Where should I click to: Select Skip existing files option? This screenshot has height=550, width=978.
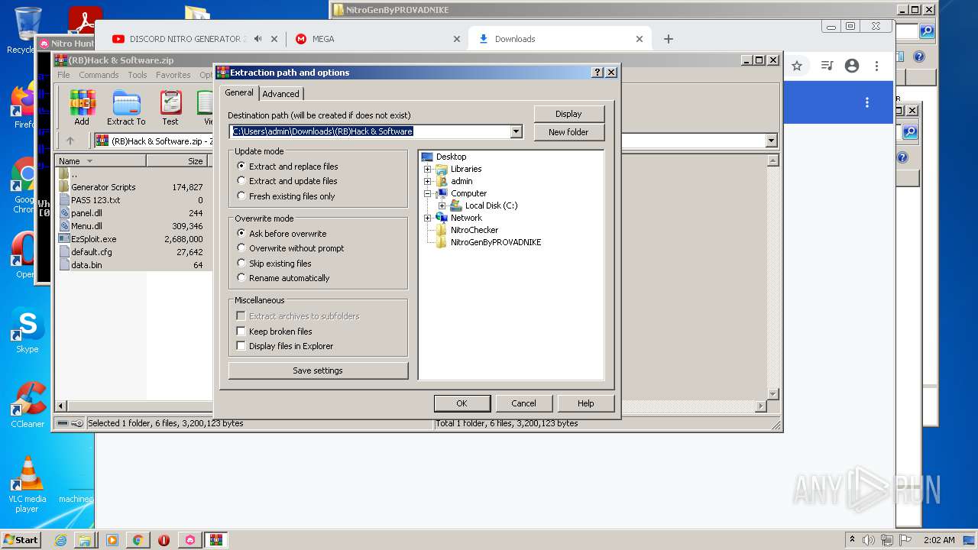tap(241, 264)
